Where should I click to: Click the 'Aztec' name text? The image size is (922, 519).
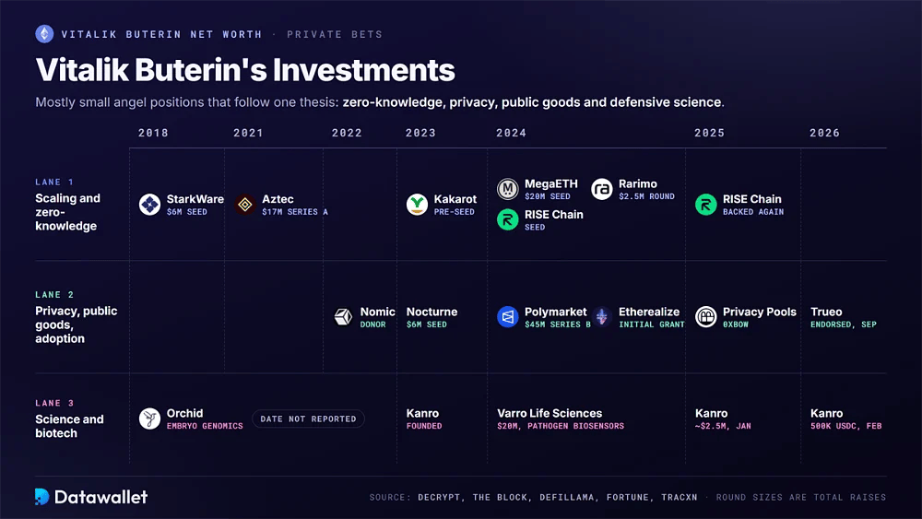pos(278,199)
